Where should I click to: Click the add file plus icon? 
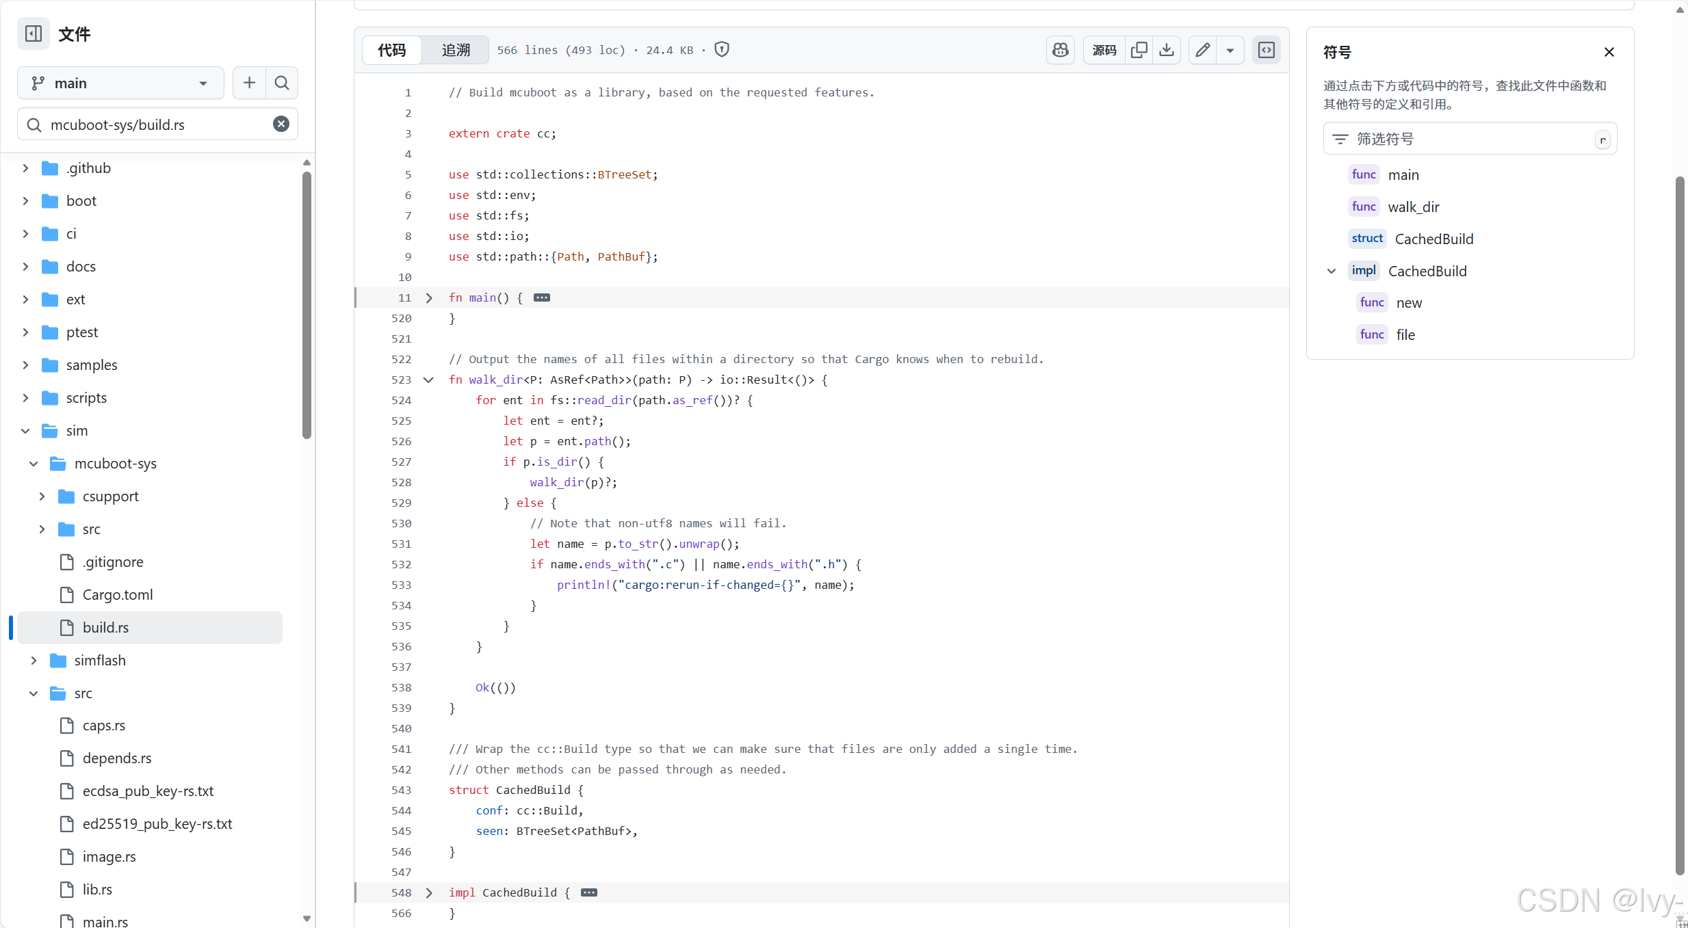pyautogui.click(x=249, y=83)
